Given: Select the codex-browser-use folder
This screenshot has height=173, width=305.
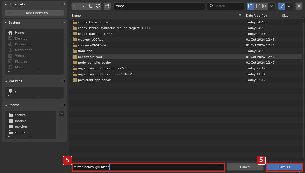Looking at the screenshot, I should 187,22.
